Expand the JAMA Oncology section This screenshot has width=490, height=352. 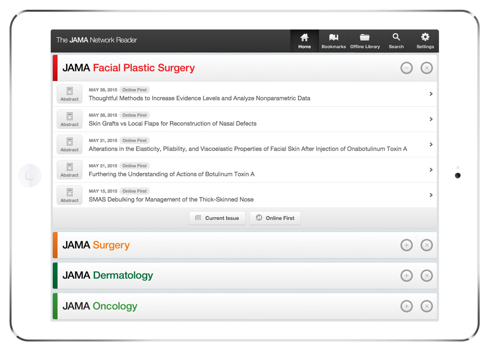[x=406, y=306]
